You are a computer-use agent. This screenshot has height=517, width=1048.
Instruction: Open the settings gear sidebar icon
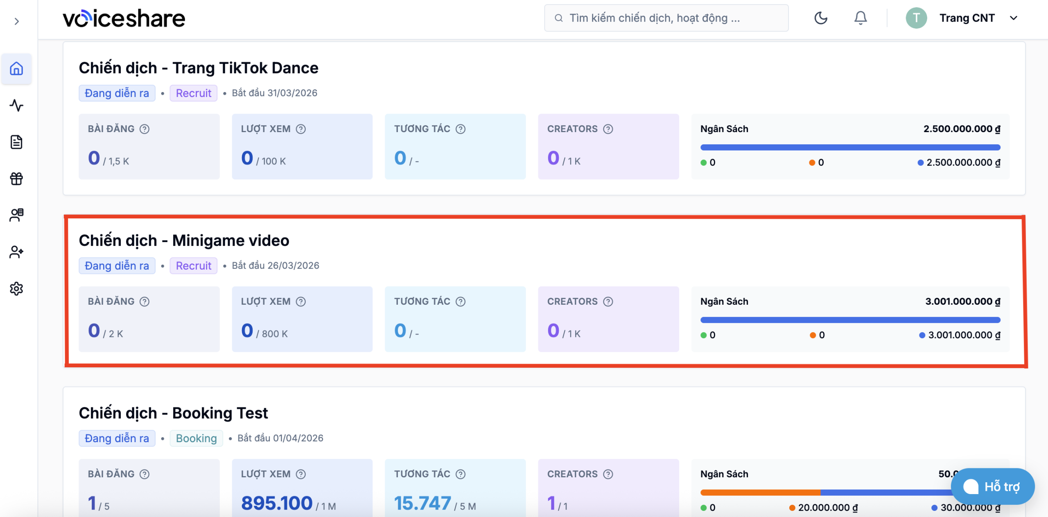point(16,288)
